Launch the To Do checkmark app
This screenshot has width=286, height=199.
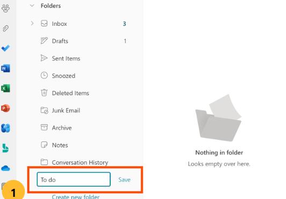point(5,48)
